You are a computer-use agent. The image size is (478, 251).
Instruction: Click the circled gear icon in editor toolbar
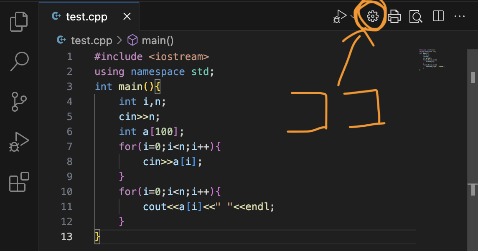coord(372,17)
